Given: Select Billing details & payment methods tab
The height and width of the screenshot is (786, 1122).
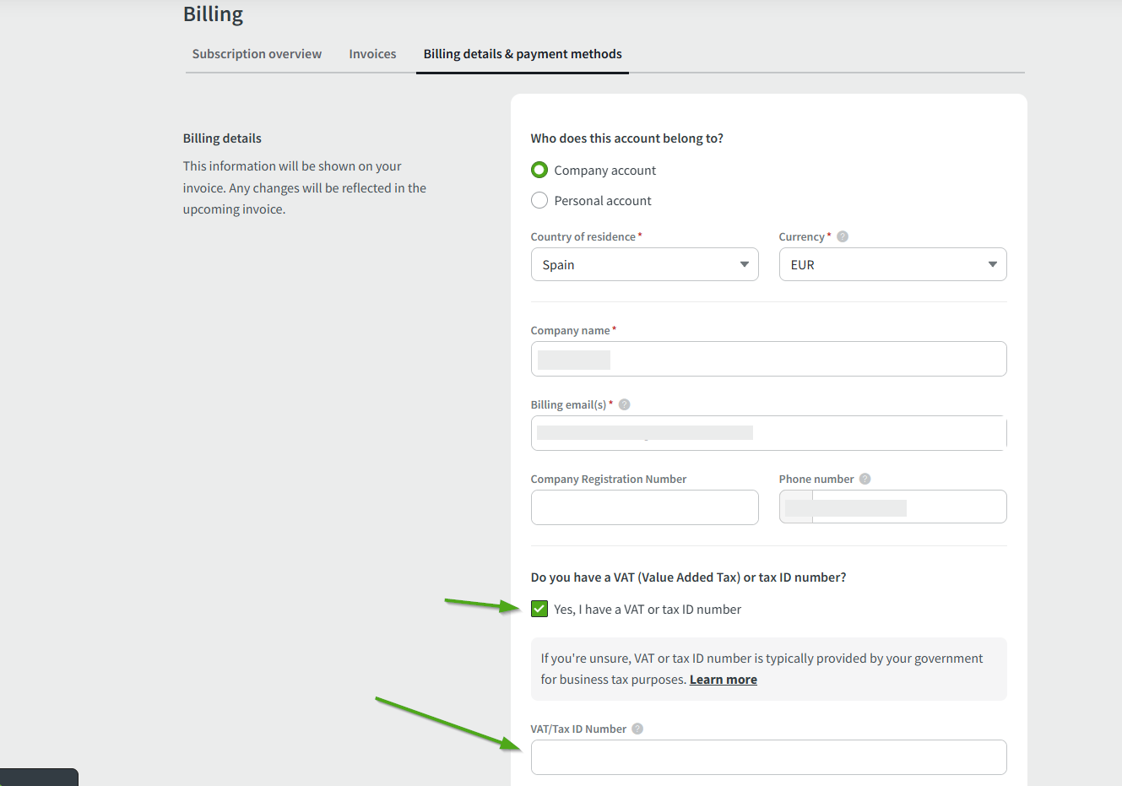Looking at the screenshot, I should [x=522, y=54].
